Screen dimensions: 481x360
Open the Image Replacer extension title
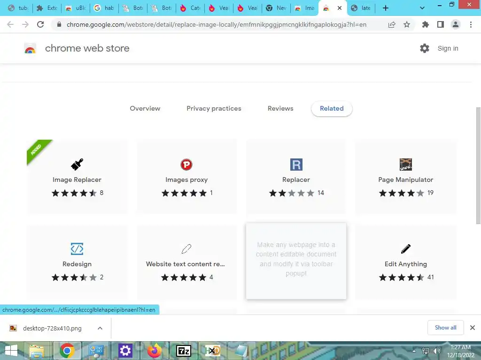(x=77, y=180)
